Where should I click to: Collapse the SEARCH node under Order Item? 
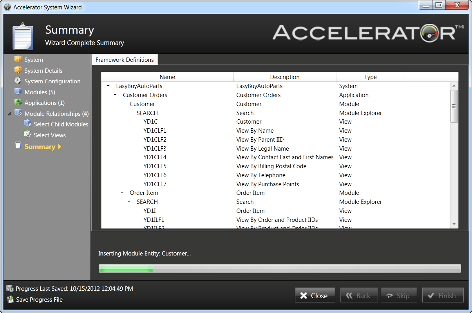pos(129,201)
